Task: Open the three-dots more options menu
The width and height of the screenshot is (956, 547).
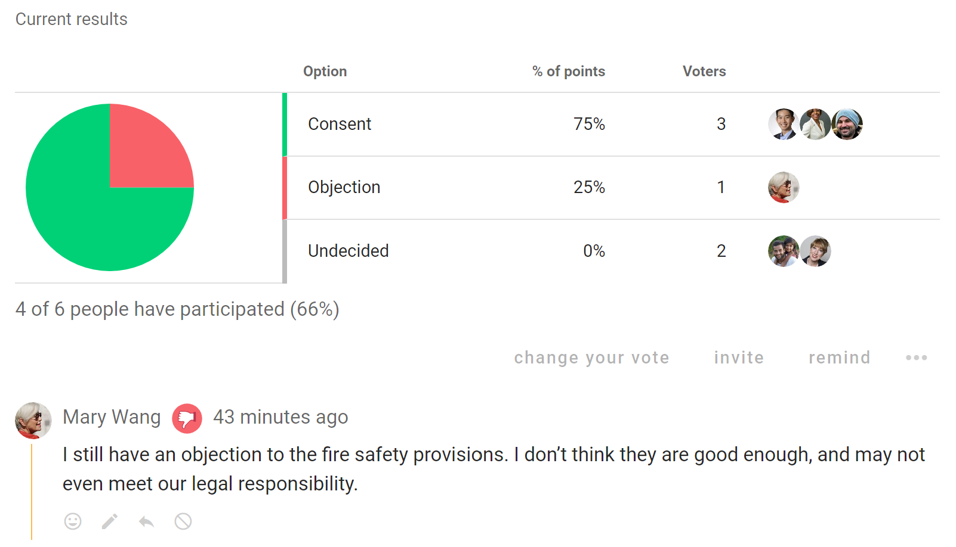Action: coord(916,358)
